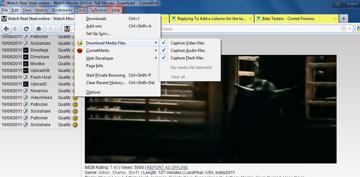Close the Replying To Add a column tab
The width and height of the screenshot is (360, 177).
250,19
